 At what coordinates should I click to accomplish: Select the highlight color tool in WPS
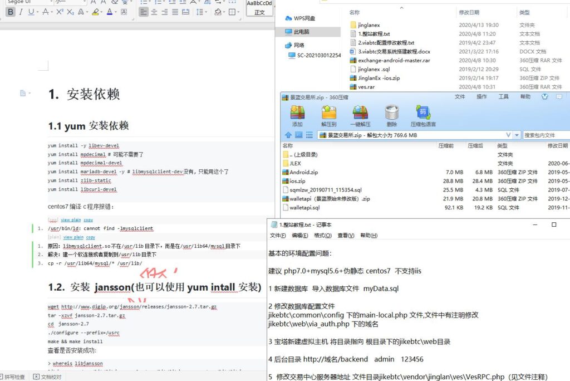[x=95, y=12]
